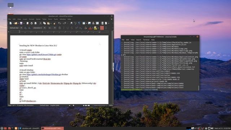Viewport: 231px width, 130px height.
Task: Open the Font Size dropdown arrow
Action: 55,28
